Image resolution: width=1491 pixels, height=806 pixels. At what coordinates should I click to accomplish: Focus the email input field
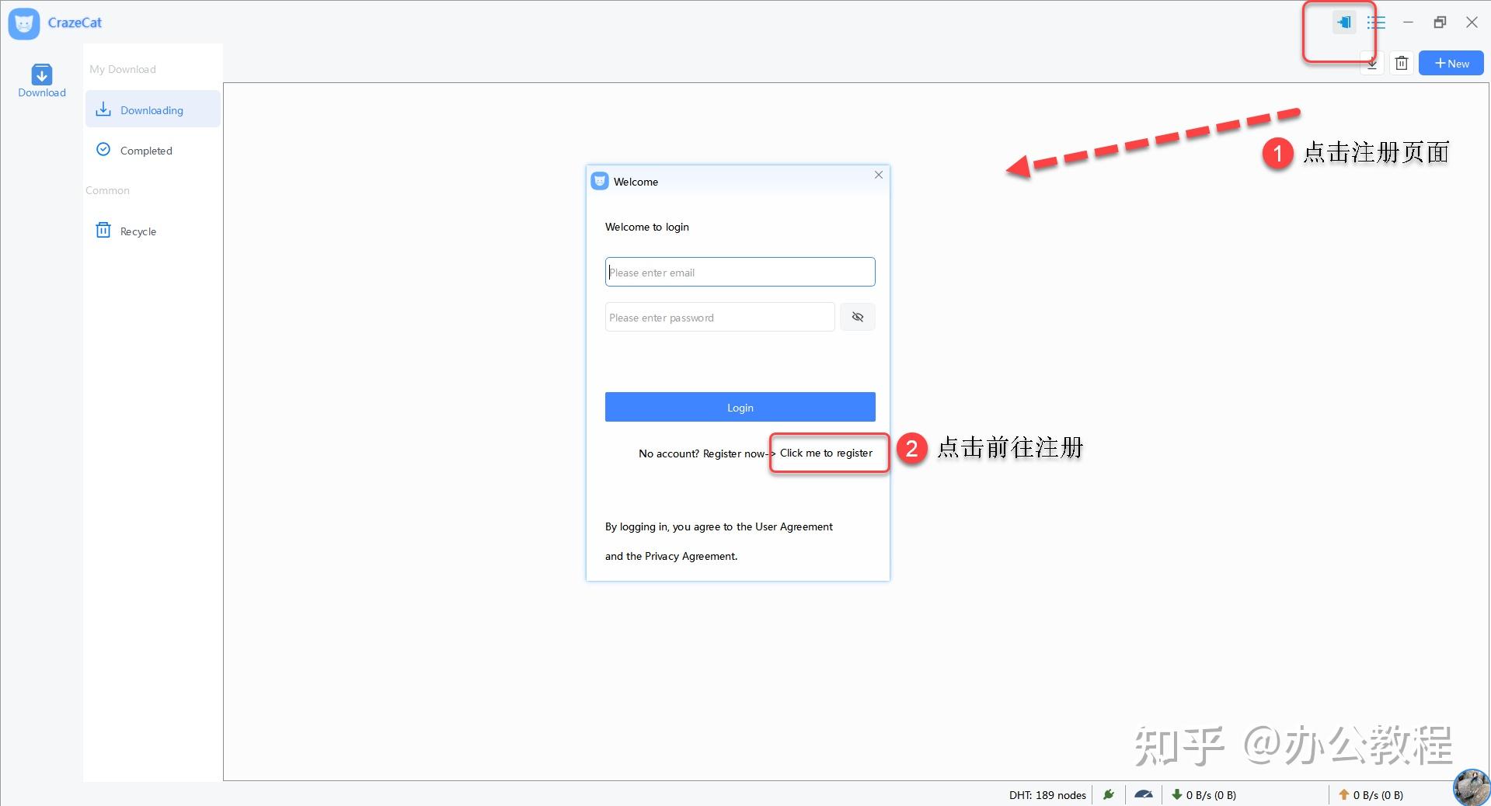click(740, 272)
